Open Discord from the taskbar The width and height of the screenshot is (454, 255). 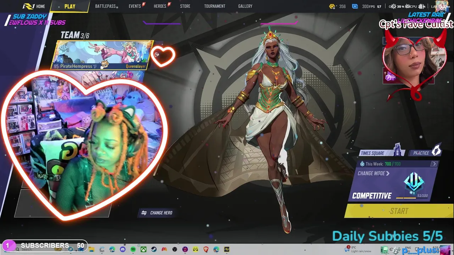click(x=123, y=249)
